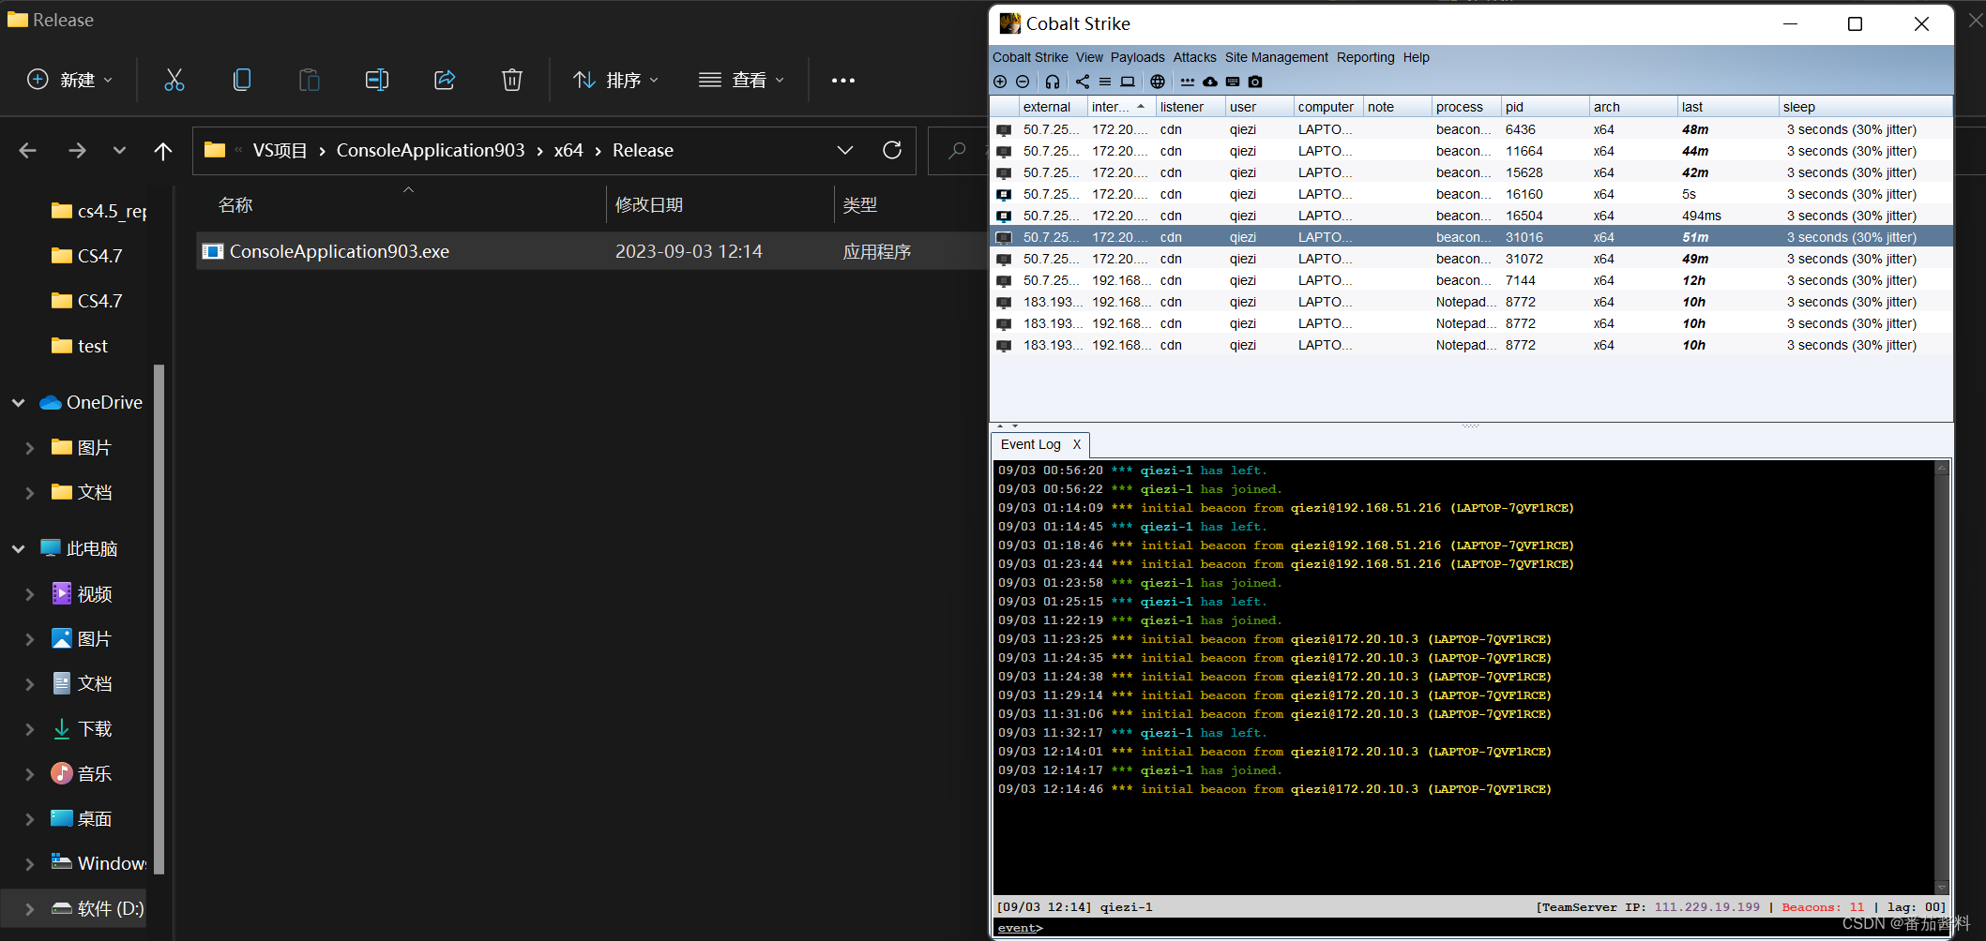Click the beacon icon for pid 6436
The width and height of the screenshot is (1986, 941).
click(x=1004, y=130)
